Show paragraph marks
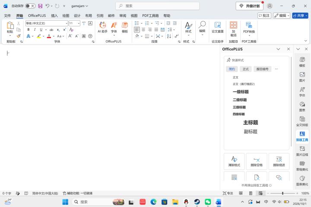 176,36
